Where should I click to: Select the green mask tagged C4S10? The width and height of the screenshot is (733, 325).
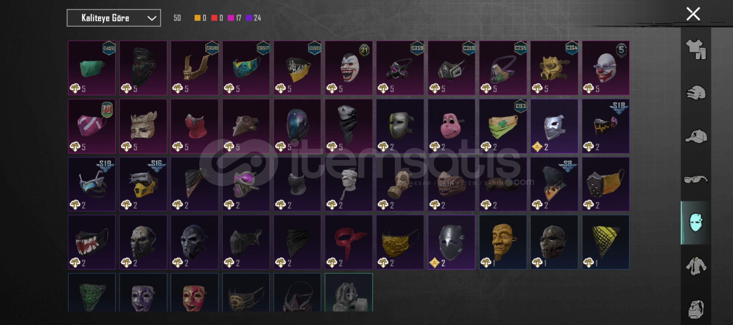tap(92, 68)
